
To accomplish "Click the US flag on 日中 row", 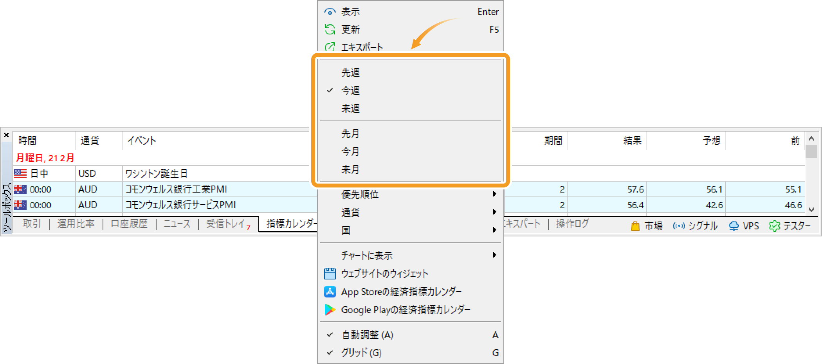I will coord(20,173).
